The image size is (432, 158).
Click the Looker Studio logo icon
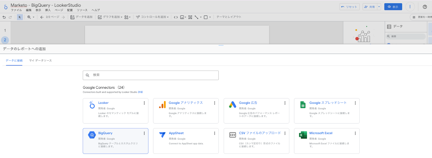pyautogui.click(x=6, y=7)
